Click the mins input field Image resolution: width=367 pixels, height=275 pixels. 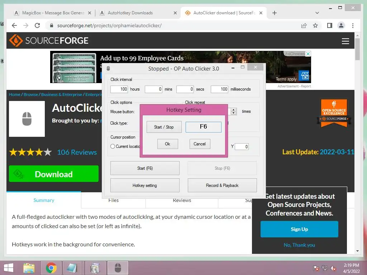click(153, 89)
